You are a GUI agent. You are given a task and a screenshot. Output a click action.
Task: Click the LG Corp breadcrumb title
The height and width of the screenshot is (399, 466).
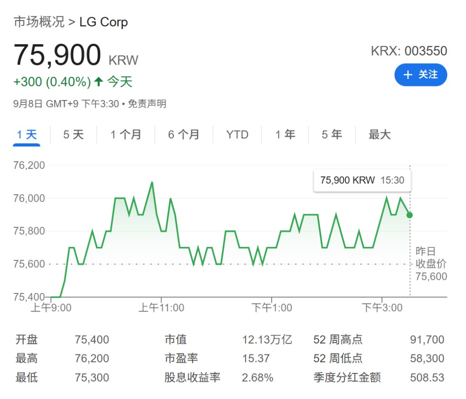[x=103, y=22]
